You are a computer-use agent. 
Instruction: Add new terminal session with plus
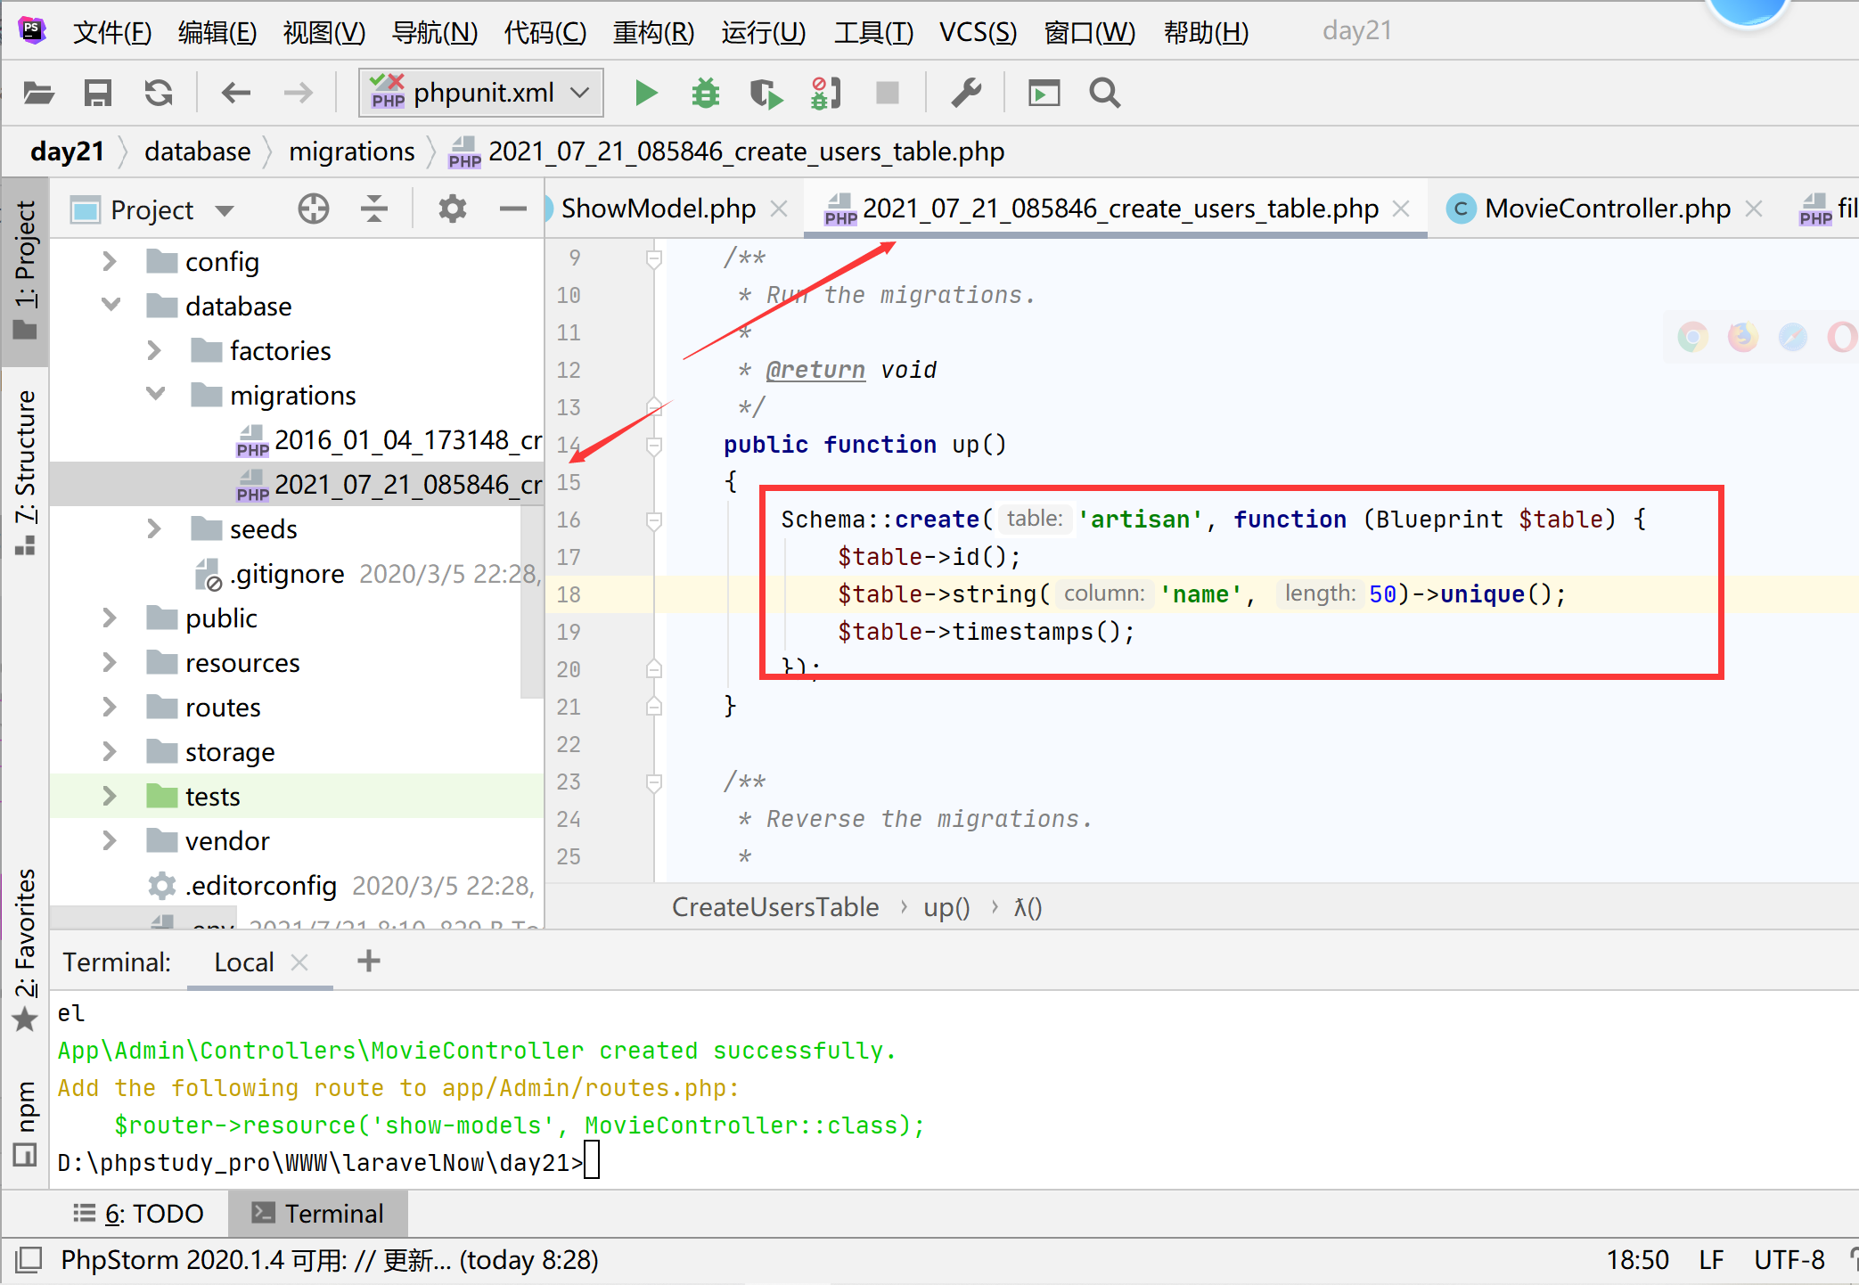[x=368, y=961]
